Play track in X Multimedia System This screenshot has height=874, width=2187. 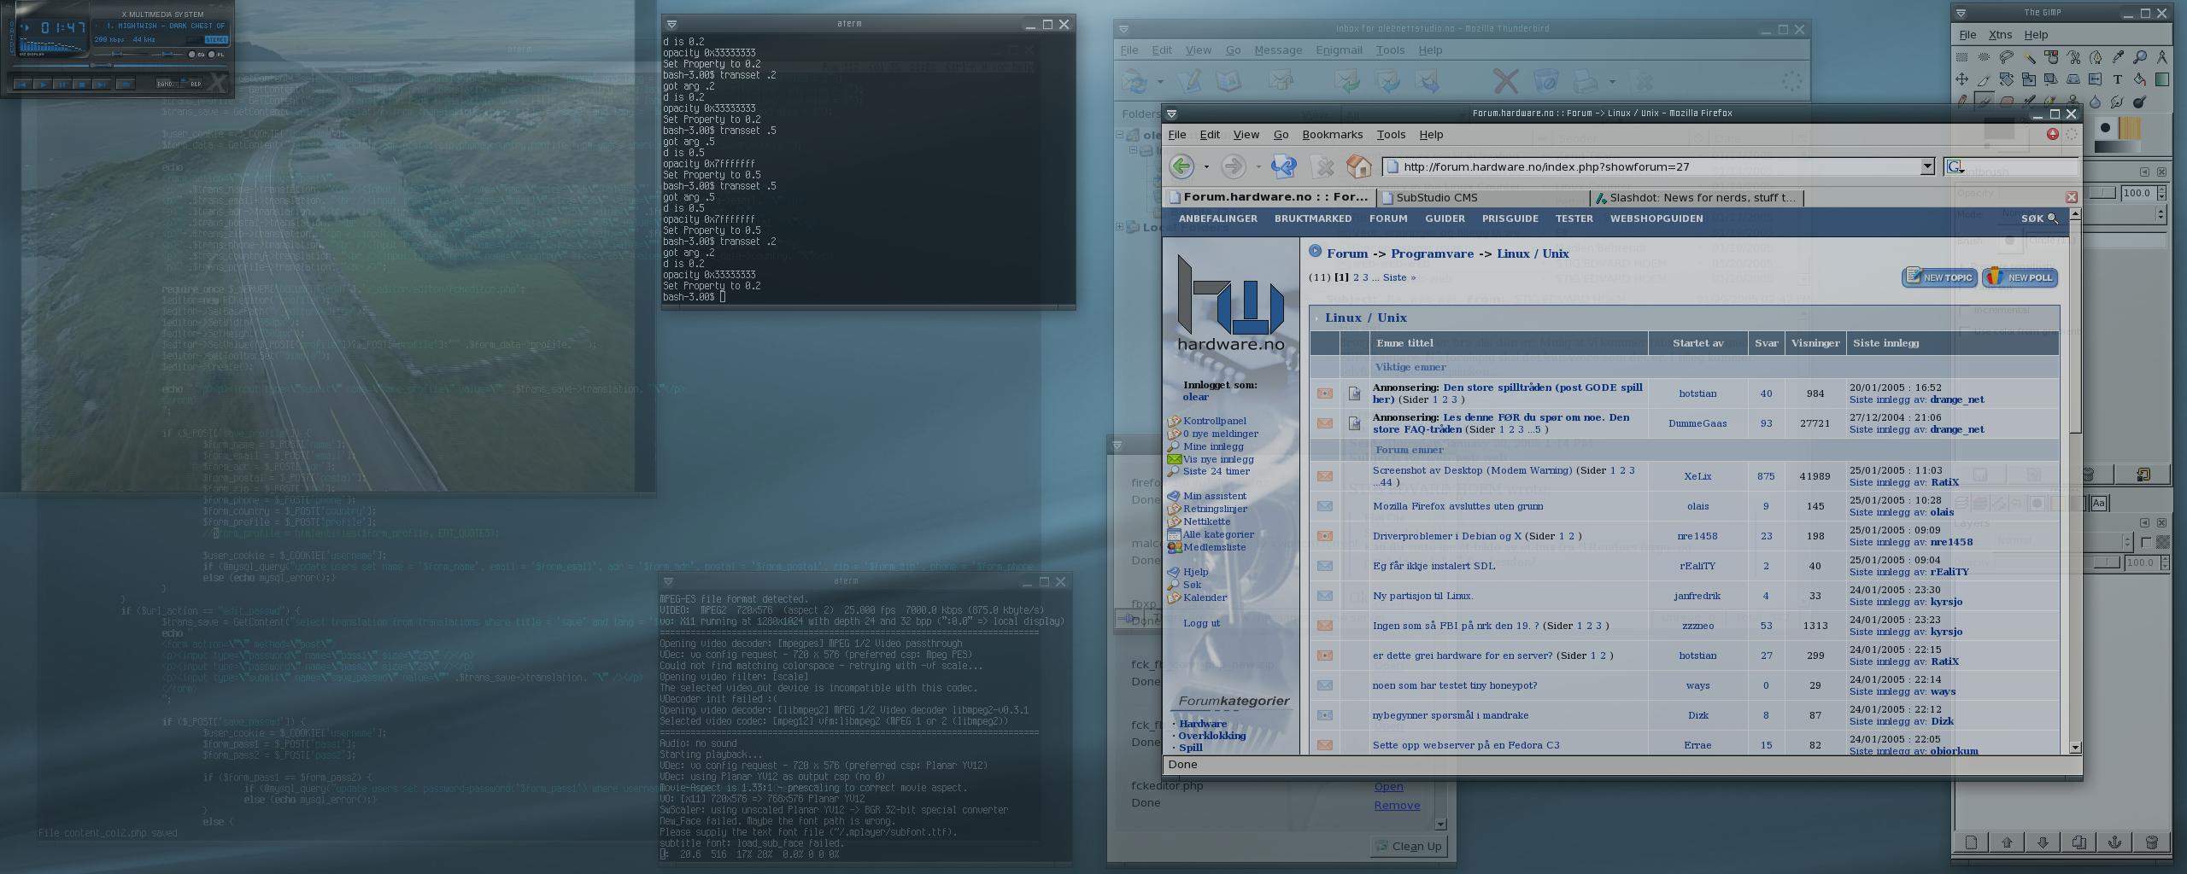43,84
